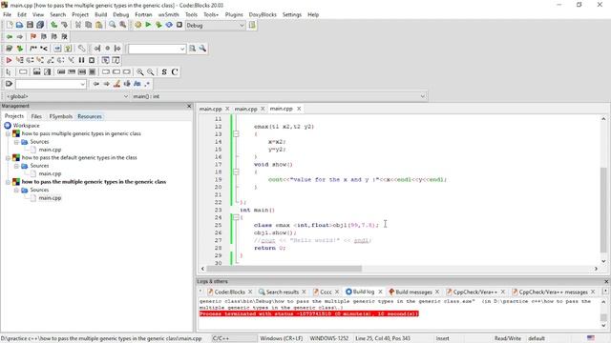Collapse the main function fold at line 24
The width and height of the screenshot is (611, 343).
[236, 217]
